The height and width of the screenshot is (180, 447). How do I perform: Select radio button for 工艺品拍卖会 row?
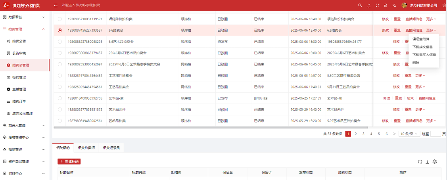[60, 87]
